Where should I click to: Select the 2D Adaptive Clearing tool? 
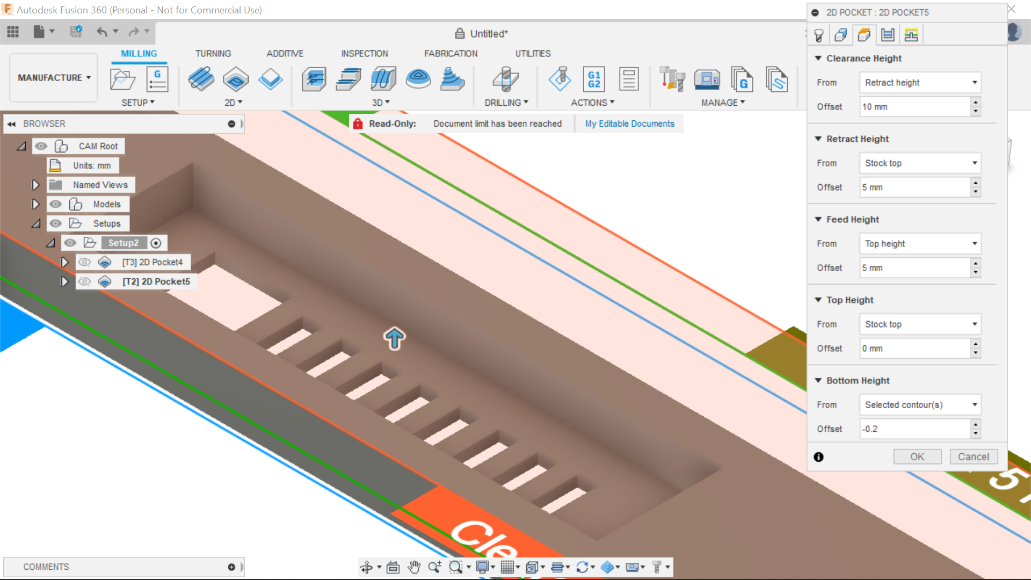[x=201, y=79]
